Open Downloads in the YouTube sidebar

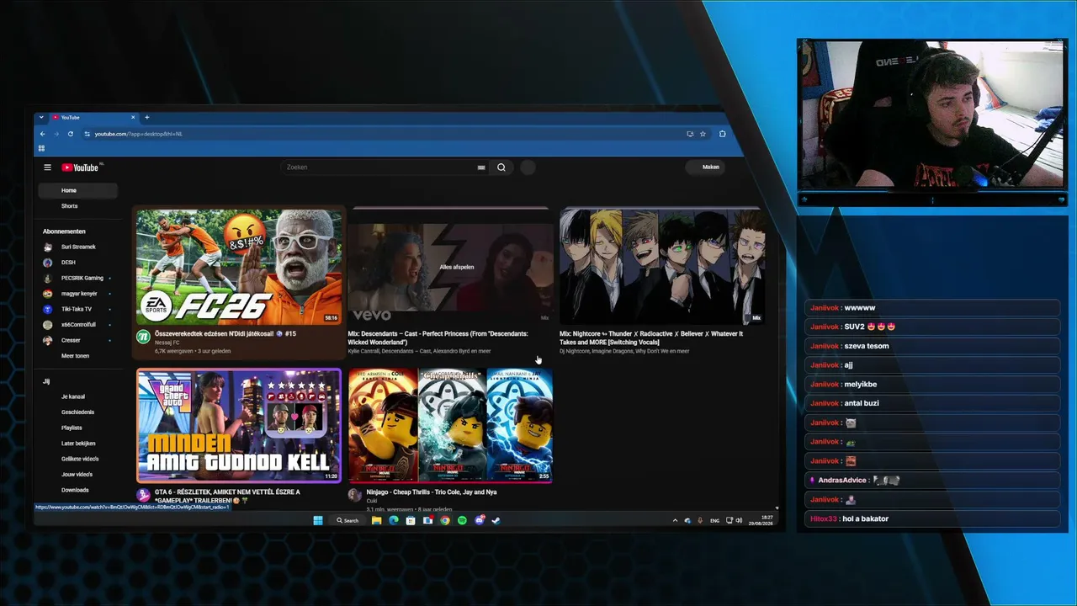coord(75,490)
